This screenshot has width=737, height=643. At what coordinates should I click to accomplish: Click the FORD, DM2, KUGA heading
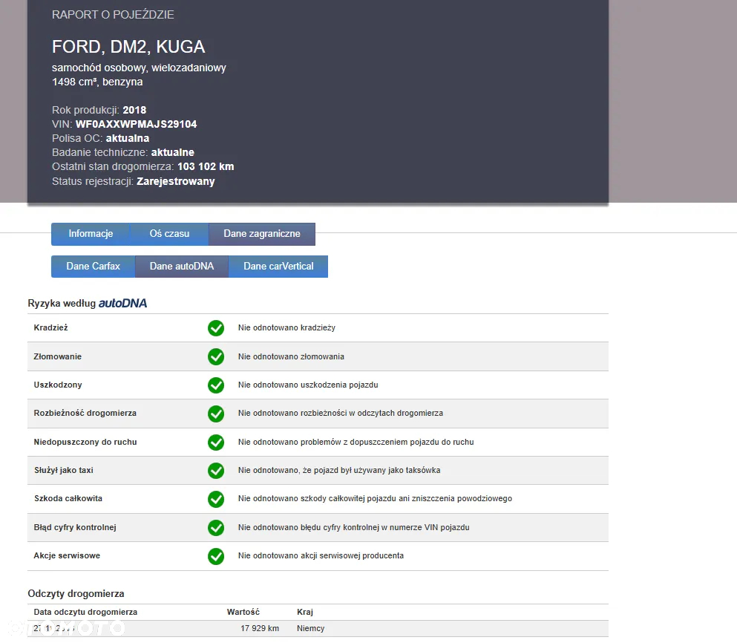tap(128, 47)
